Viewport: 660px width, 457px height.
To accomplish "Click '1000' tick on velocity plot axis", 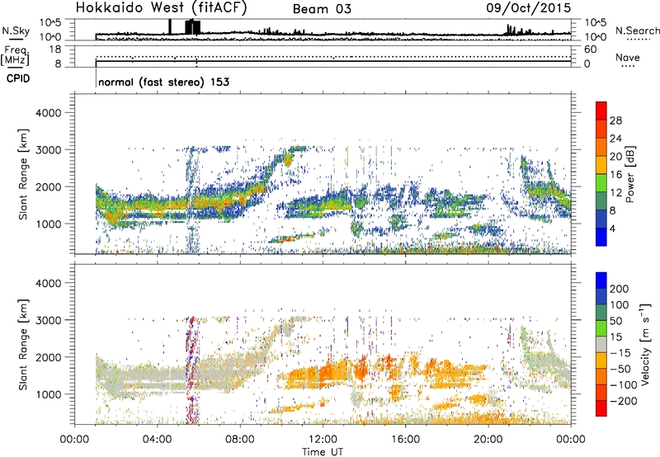I will click(48, 394).
